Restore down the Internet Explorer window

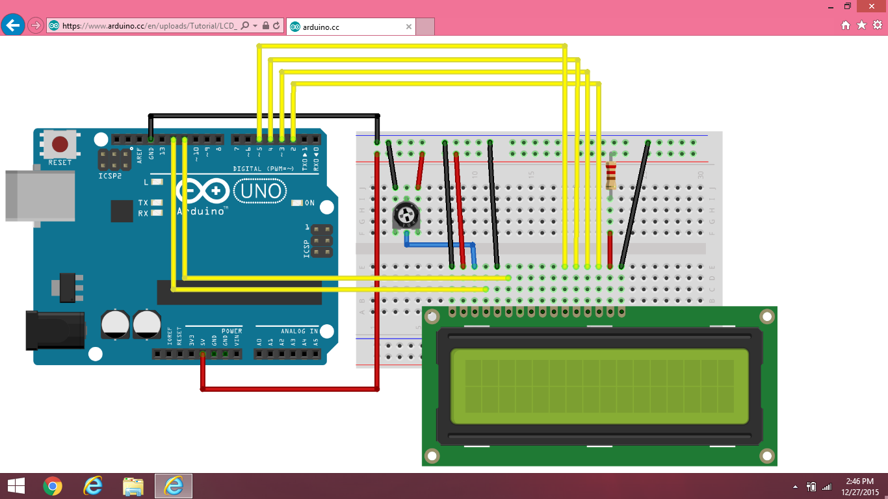coord(848,6)
